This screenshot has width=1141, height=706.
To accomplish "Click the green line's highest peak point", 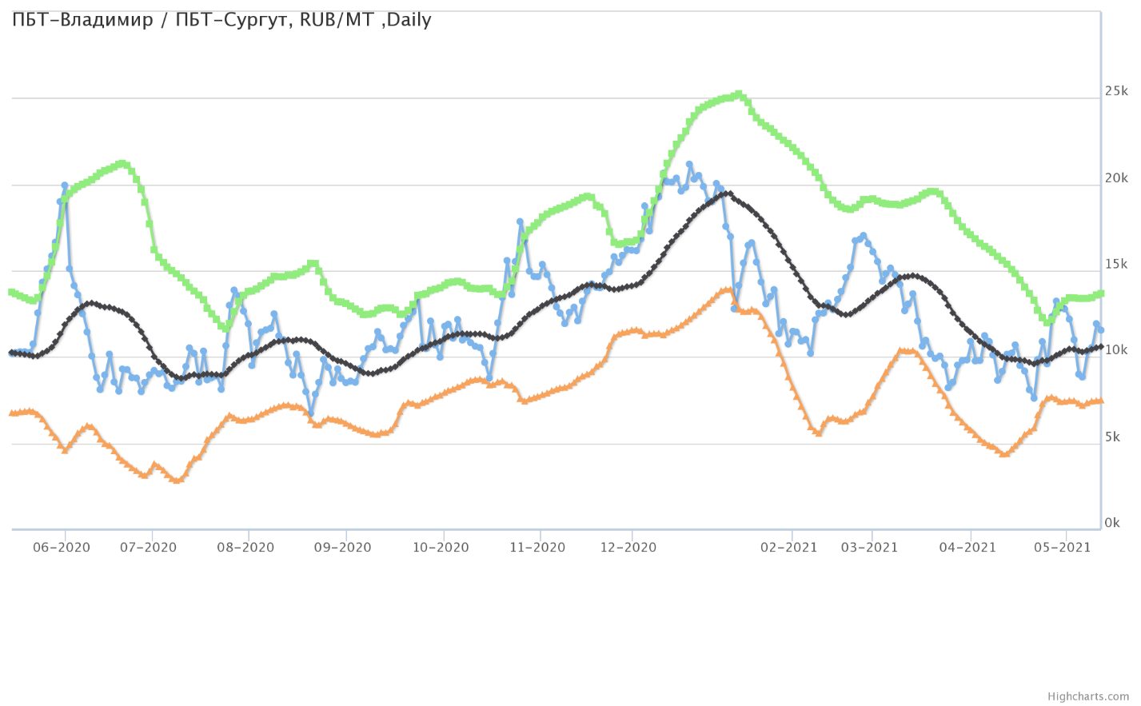I will (738, 94).
